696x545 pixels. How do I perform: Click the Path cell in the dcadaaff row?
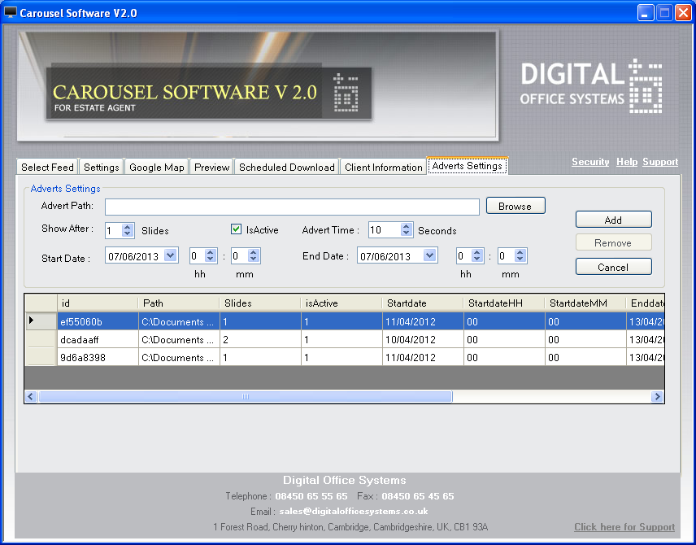(179, 339)
